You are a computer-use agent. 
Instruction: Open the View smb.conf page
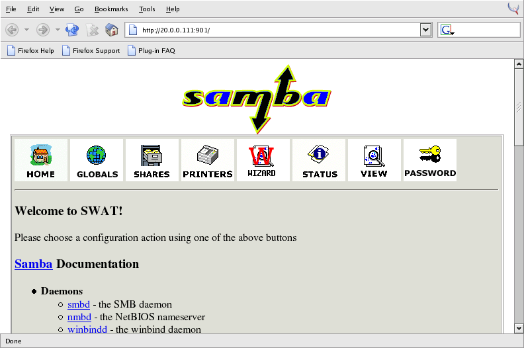coord(374,160)
